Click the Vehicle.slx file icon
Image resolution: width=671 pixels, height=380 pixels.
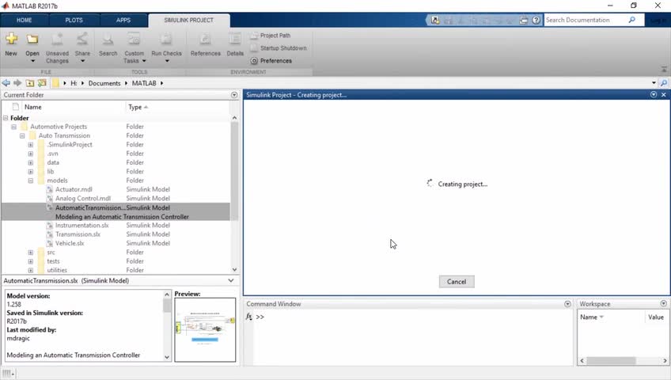click(50, 243)
